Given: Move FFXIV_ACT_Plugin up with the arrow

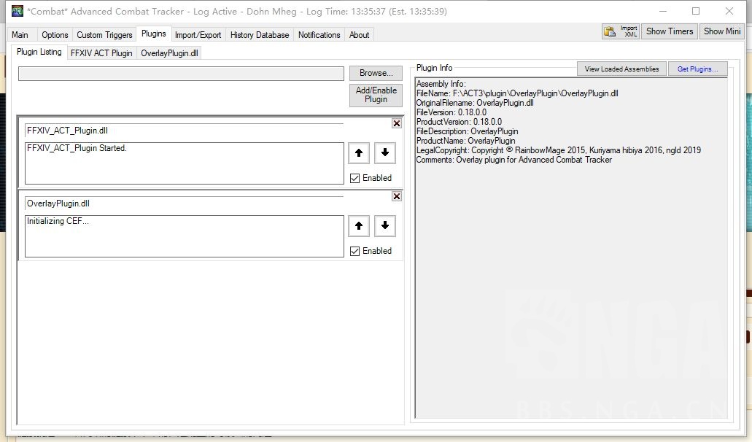Looking at the screenshot, I should [358, 153].
